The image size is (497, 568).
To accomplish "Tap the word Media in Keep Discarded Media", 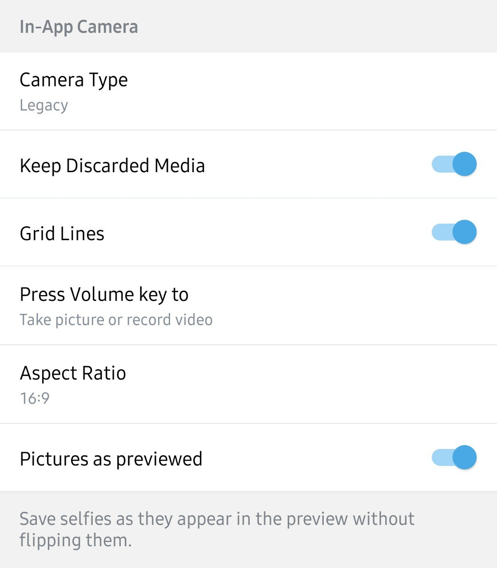I will 179,166.
